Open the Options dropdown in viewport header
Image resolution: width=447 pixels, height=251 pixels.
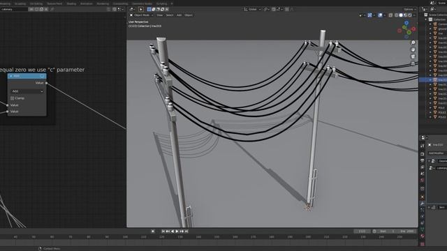point(409,9)
